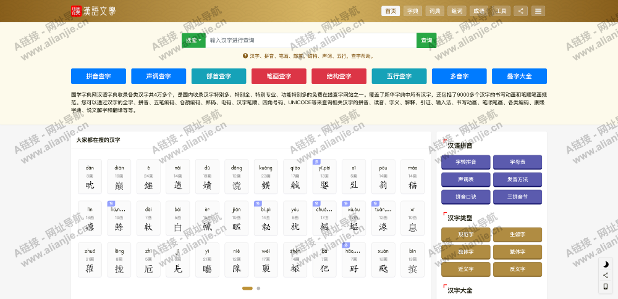Go to the 首页 tab
This screenshot has height=299, width=618.
391,11
